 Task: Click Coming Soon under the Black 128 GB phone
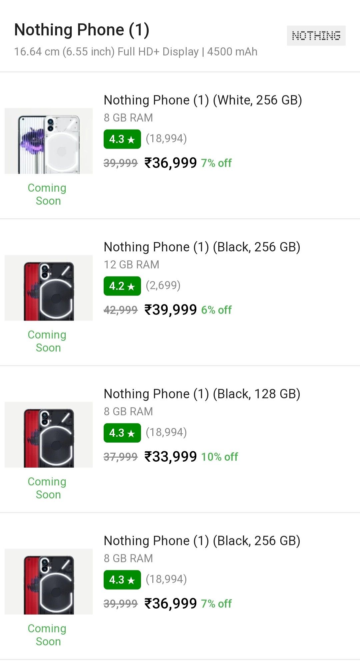(47, 488)
